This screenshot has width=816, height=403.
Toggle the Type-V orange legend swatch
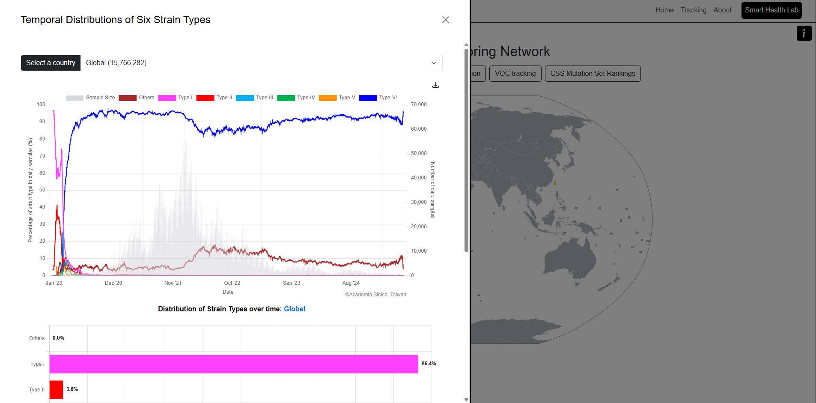click(328, 98)
